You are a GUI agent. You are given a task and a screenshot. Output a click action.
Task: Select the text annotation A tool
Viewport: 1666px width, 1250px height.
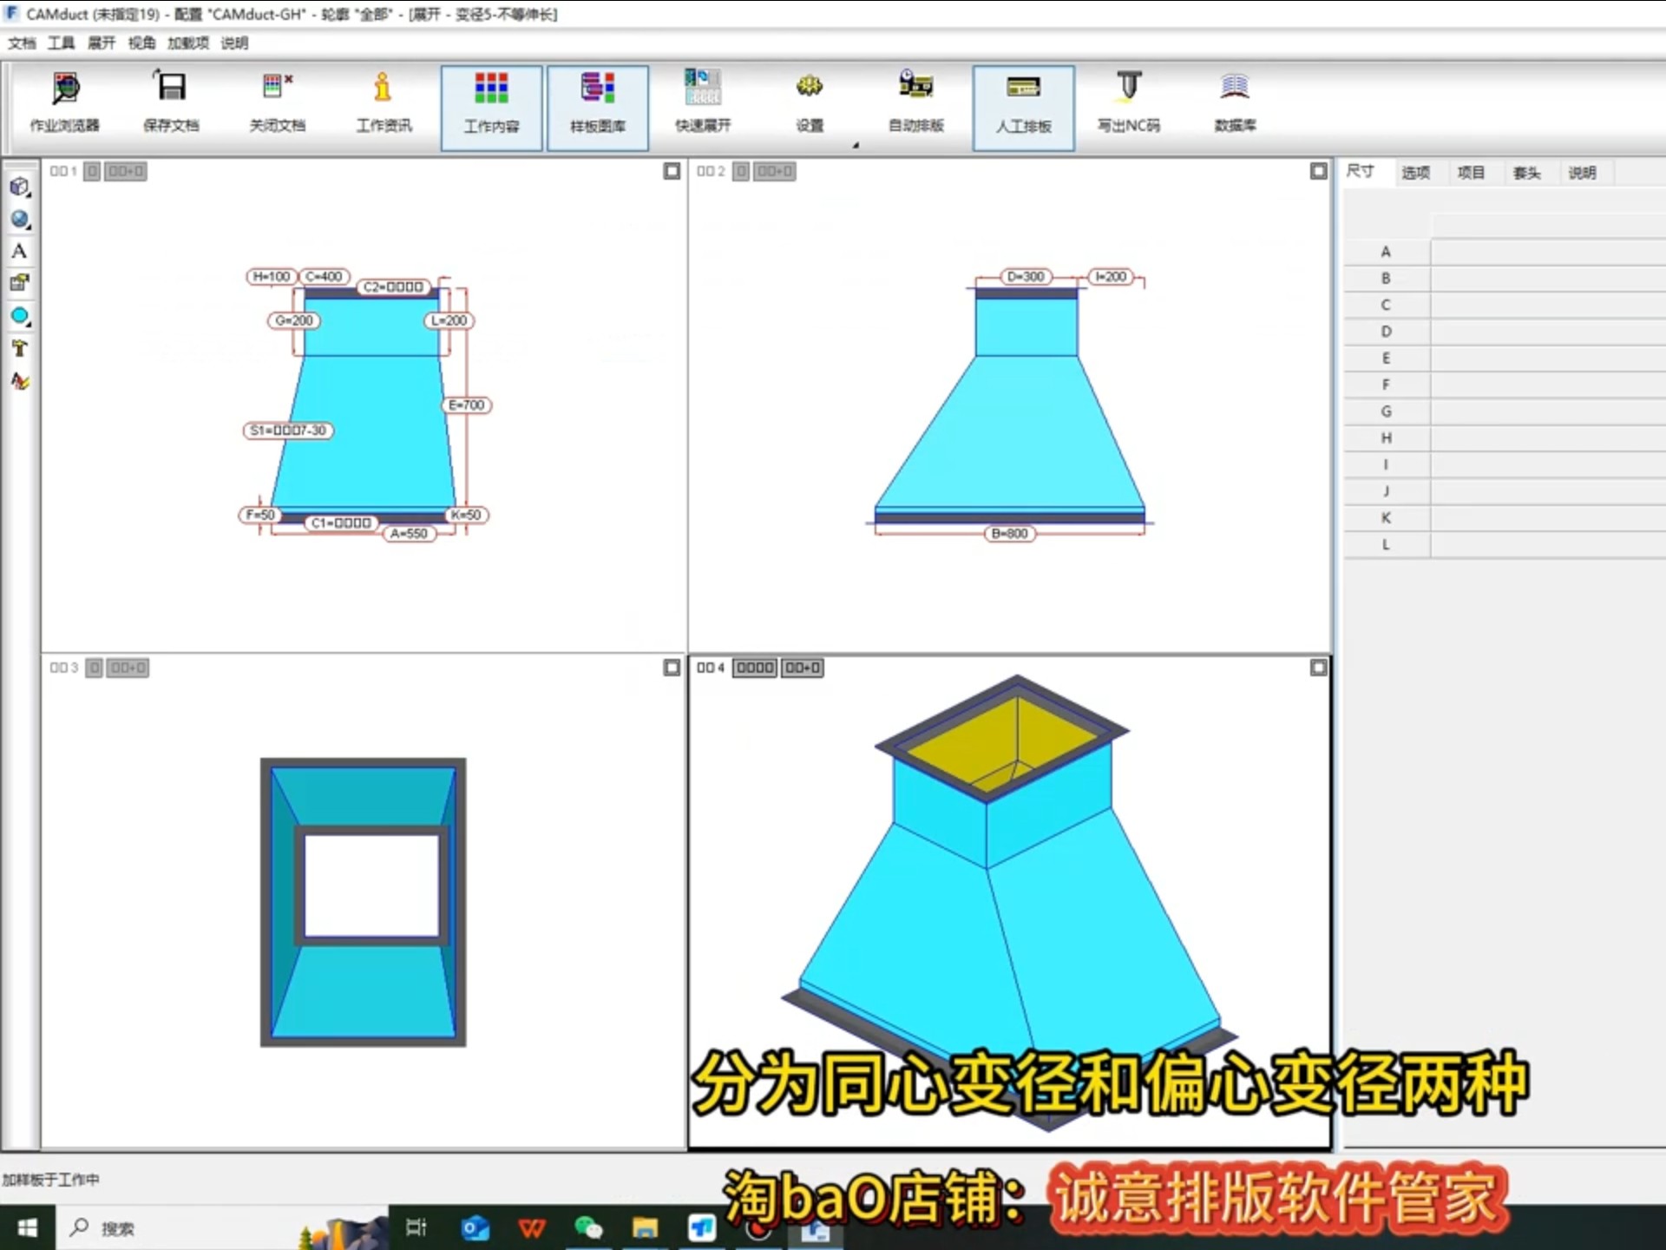[19, 252]
